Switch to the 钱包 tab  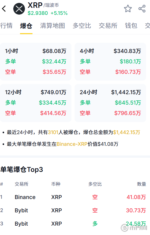(131, 26)
